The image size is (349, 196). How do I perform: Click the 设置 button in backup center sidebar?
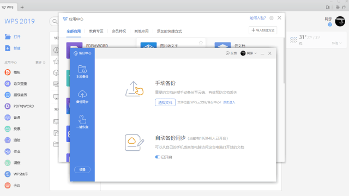[82, 169]
